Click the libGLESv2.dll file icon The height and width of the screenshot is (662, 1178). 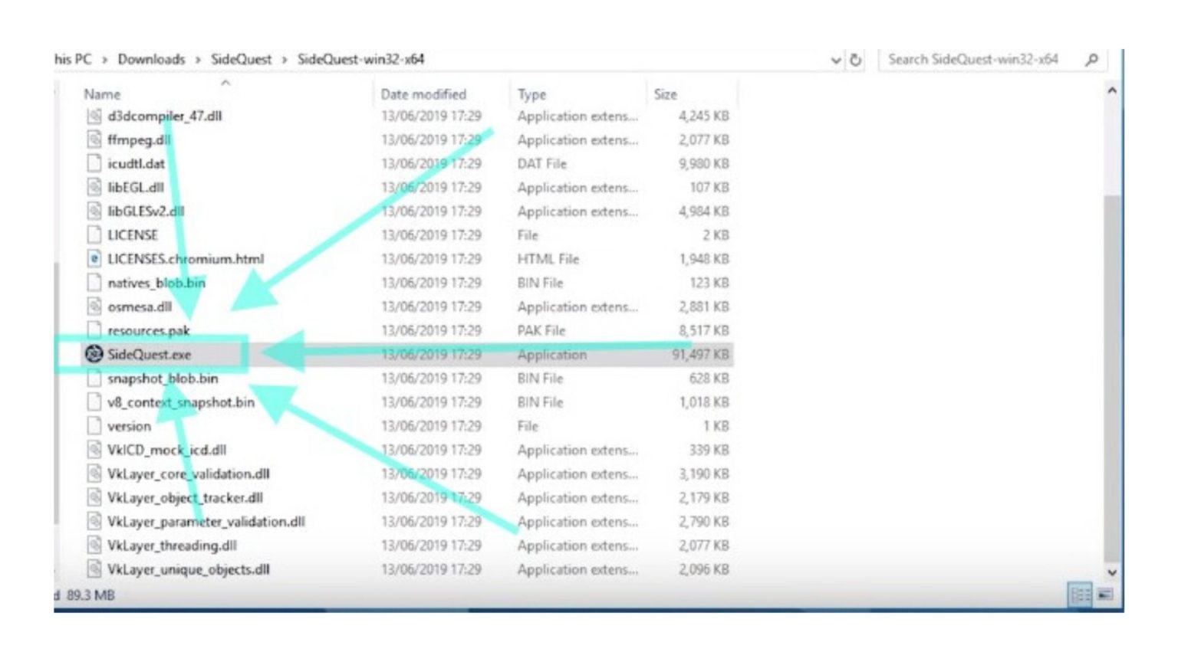click(x=94, y=211)
